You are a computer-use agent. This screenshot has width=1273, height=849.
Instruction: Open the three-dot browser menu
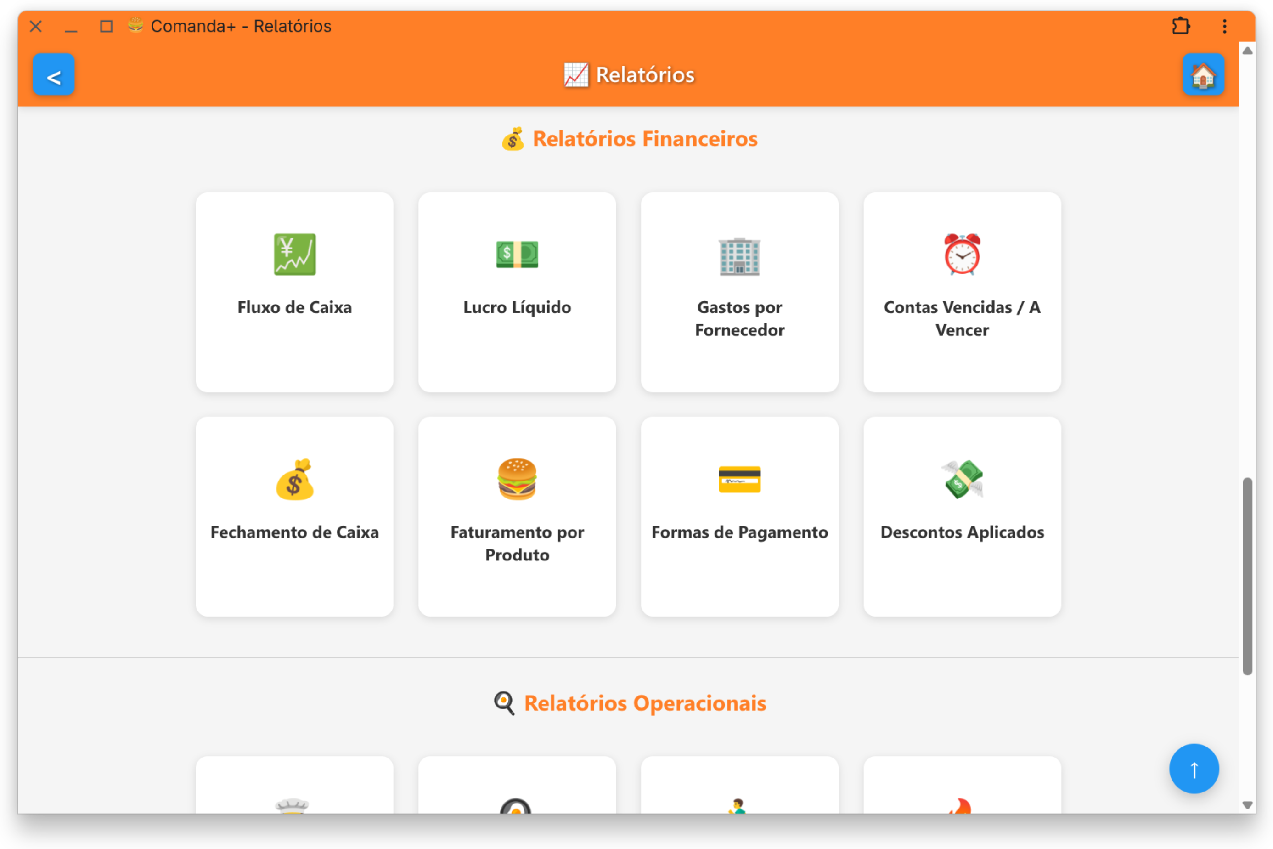pos(1224,25)
